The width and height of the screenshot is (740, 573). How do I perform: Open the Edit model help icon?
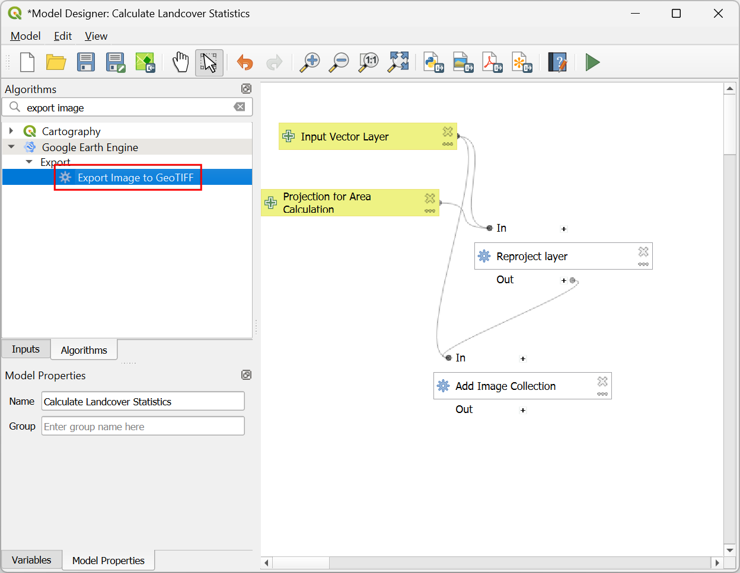(557, 62)
